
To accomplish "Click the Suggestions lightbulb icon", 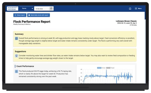I will [16, 56].
